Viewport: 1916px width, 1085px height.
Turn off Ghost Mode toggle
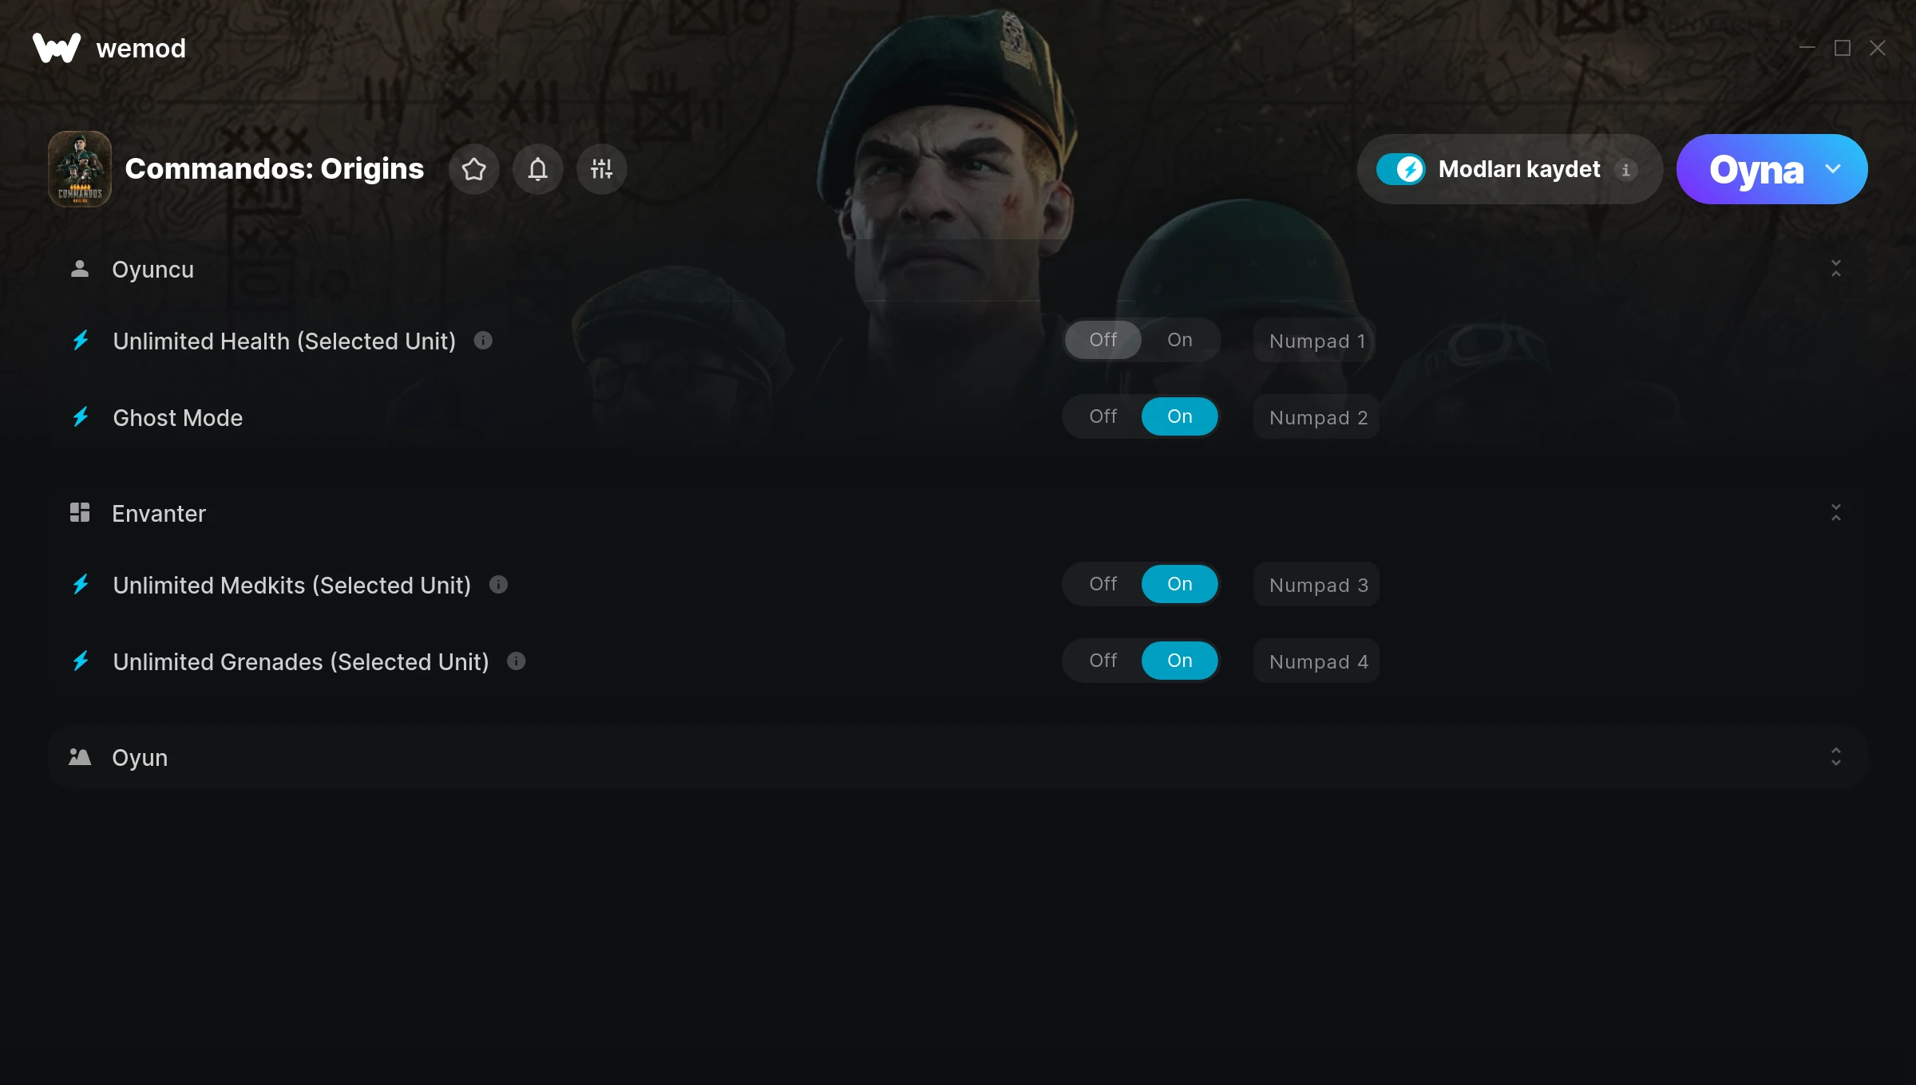pos(1103,416)
